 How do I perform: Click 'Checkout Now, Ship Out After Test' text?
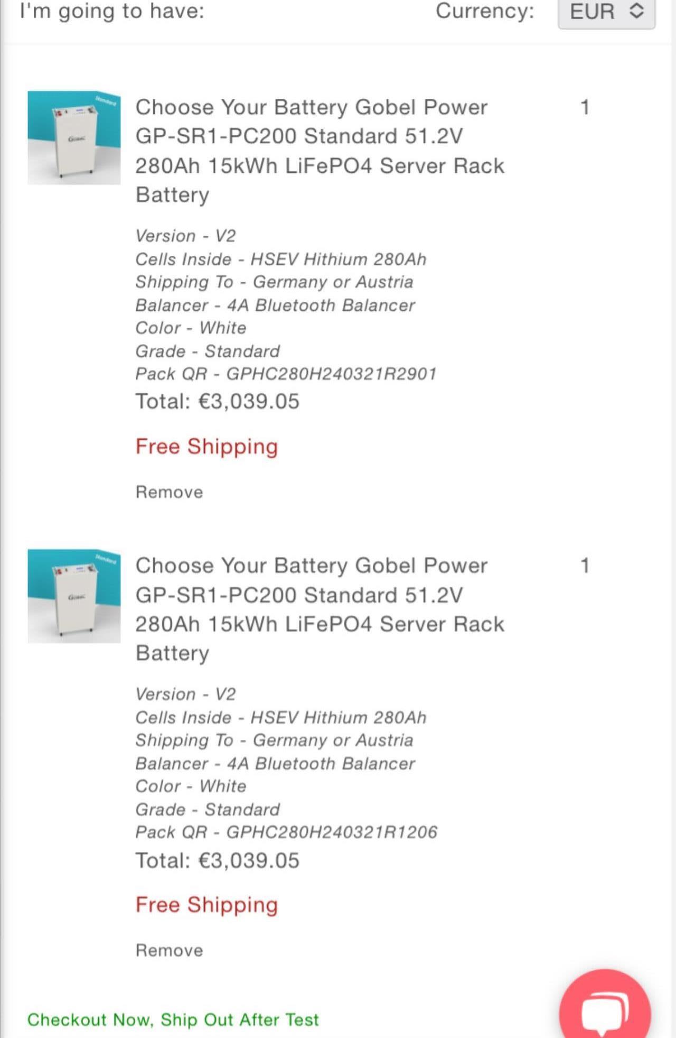point(173,1020)
